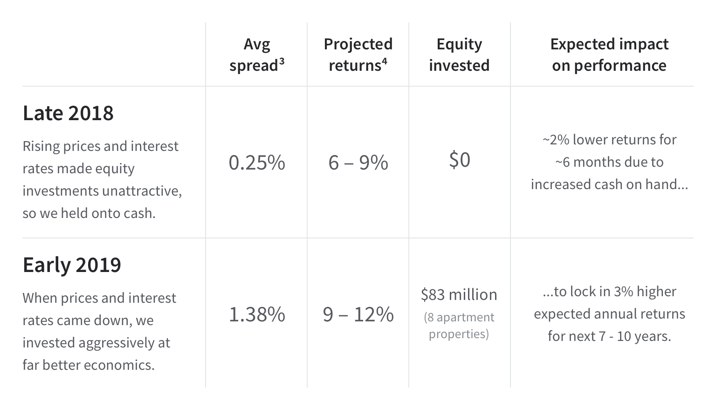716x408 pixels.
Task: Select the Equity invested column header
Action: (x=459, y=54)
